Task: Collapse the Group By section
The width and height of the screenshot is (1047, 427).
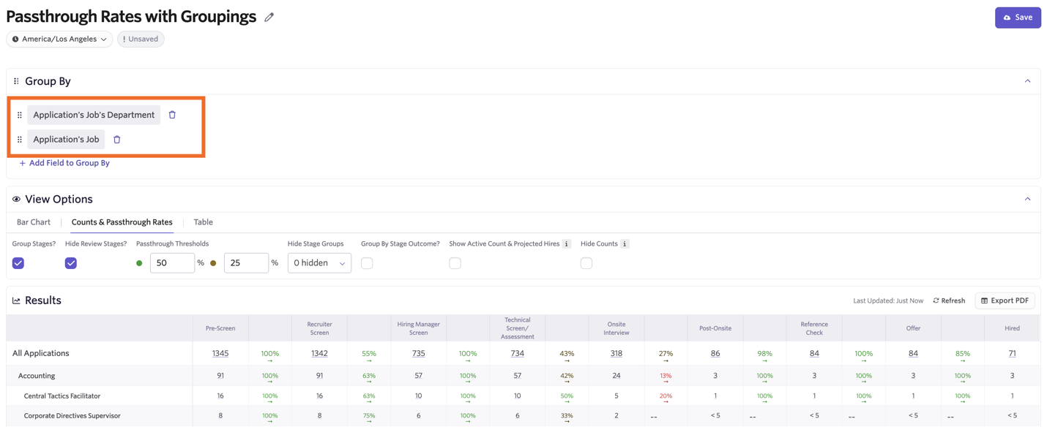Action: click(1027, 81)
